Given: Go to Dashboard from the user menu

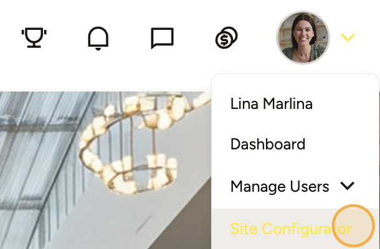Looking at the screenshot, I should [267, 144].
